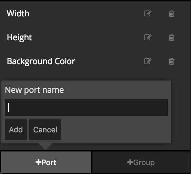Cancel the new port dialog
The height and width of the screenshot is (174, 191).
tap(45, 130)
